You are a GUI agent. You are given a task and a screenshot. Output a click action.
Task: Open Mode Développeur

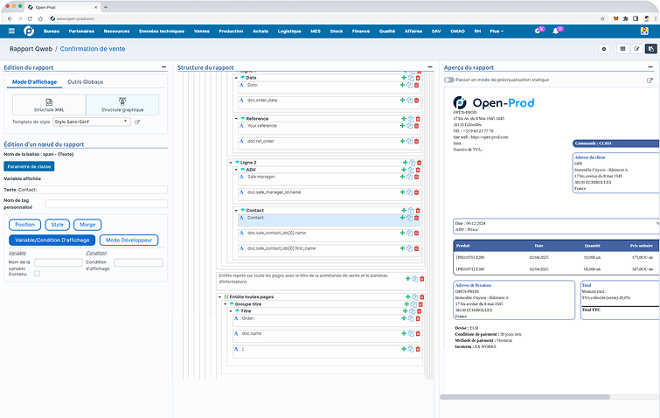tap(129, 240)
